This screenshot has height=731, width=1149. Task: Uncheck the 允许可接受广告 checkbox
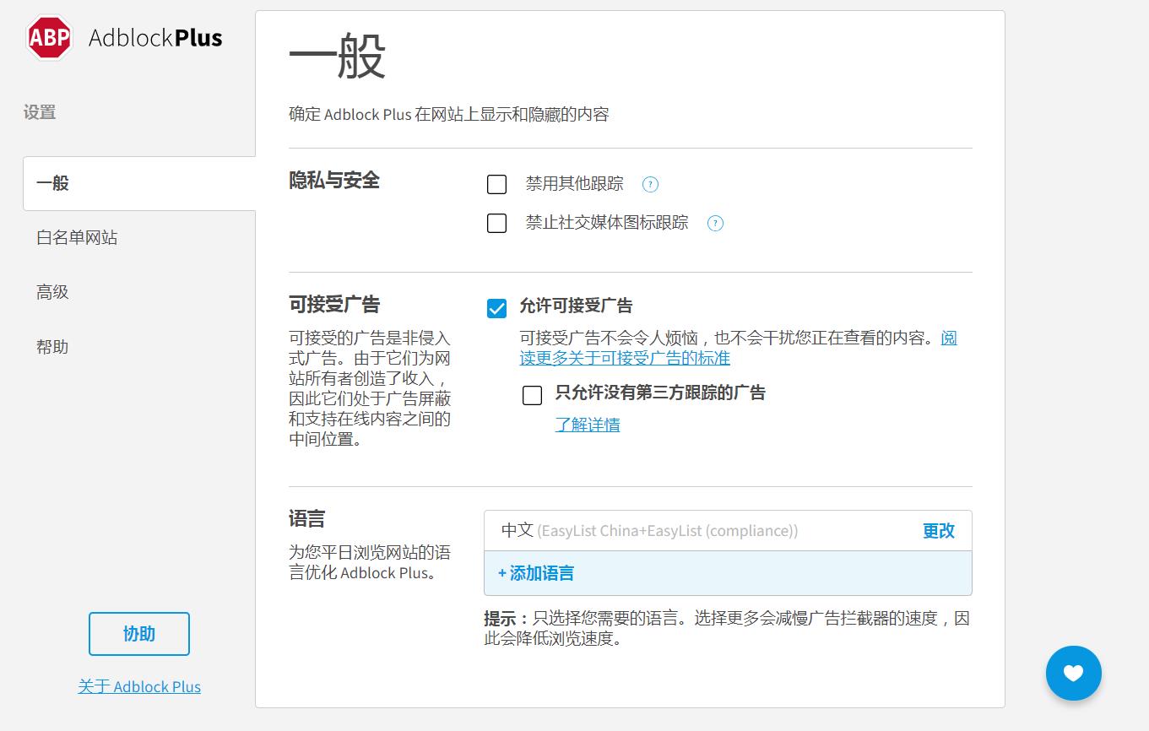(497, 308)
